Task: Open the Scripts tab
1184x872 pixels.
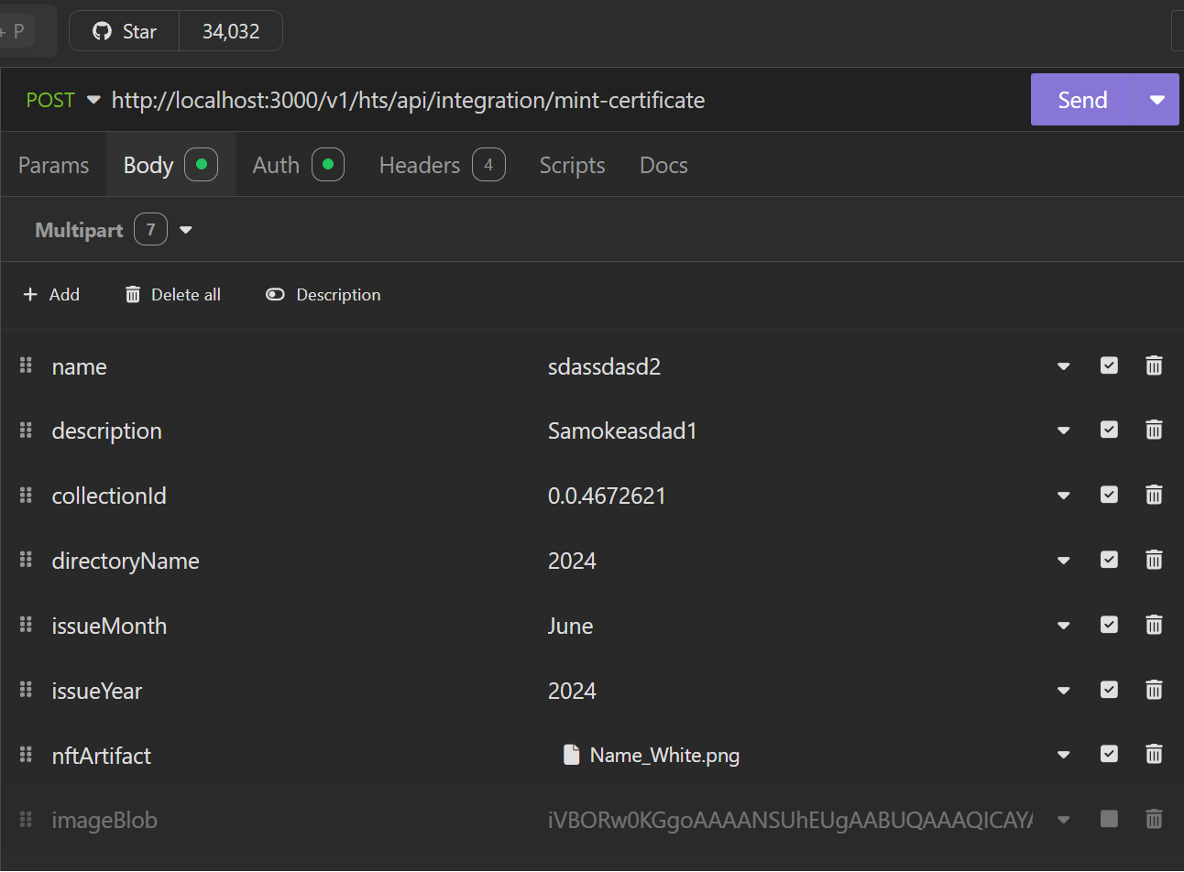Action: (x=572, y=165)
